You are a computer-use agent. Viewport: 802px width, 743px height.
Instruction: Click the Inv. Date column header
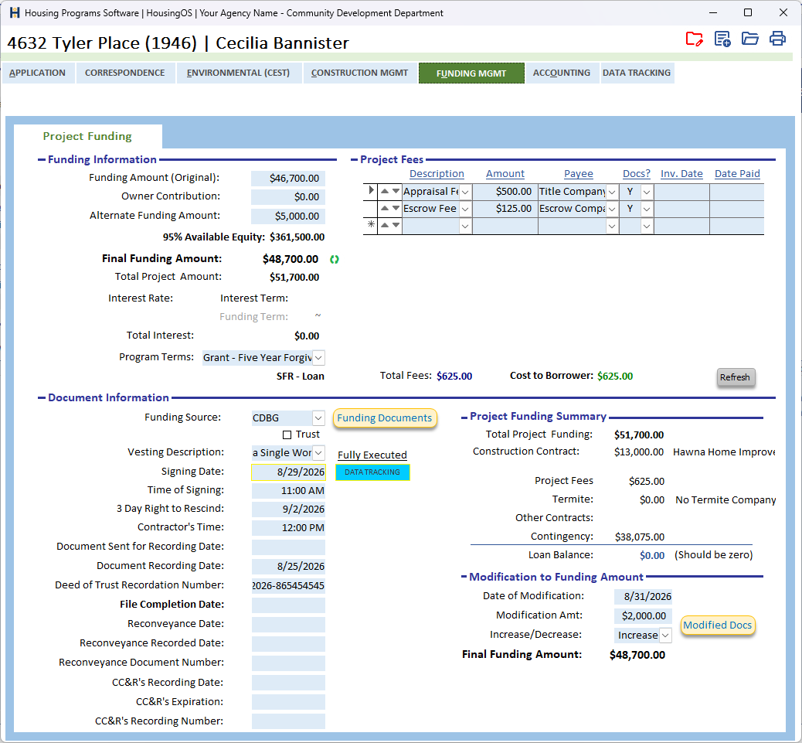[x=681, y=174]
